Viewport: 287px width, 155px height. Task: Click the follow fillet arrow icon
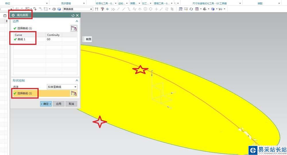click(x=102, y=9)
